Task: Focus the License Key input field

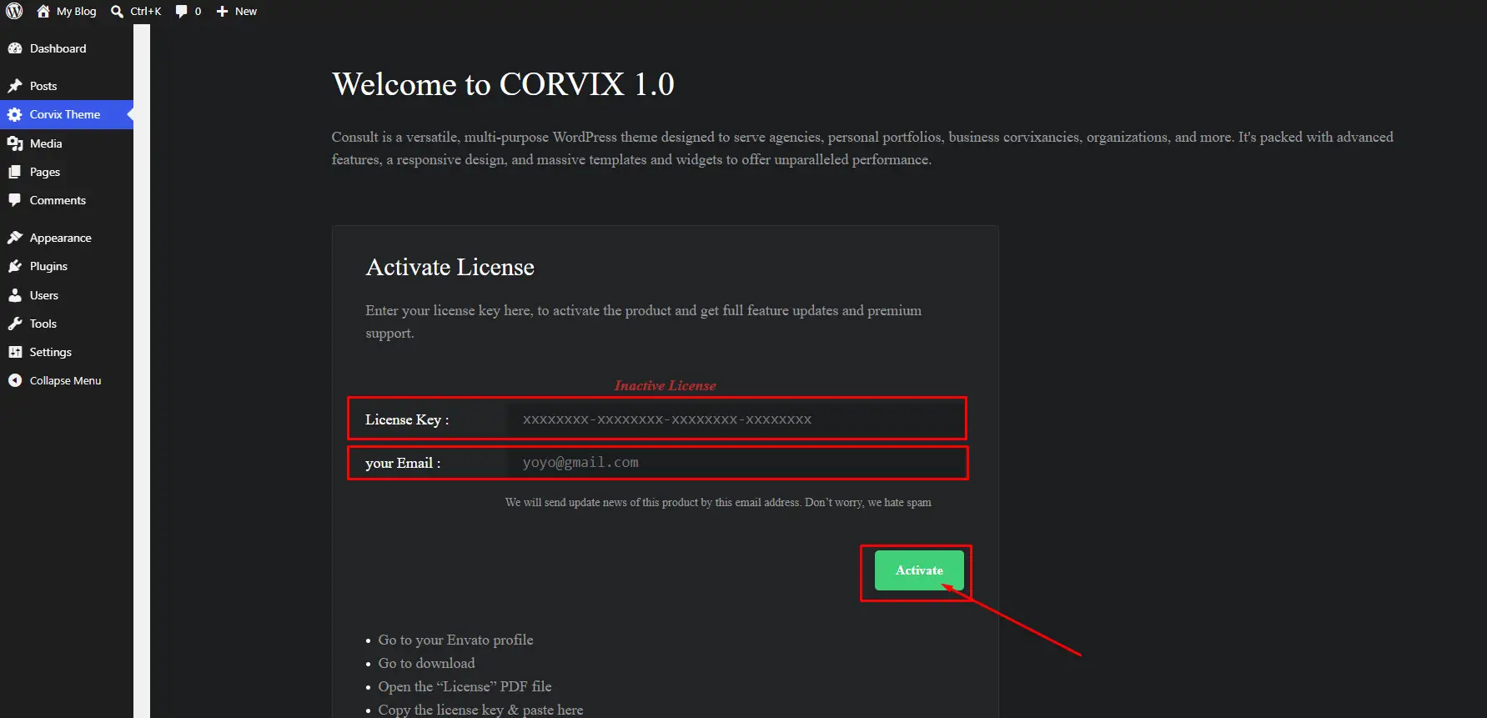Action: point(735,419)
